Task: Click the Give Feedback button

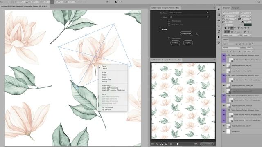Action: tap(207, 144)
